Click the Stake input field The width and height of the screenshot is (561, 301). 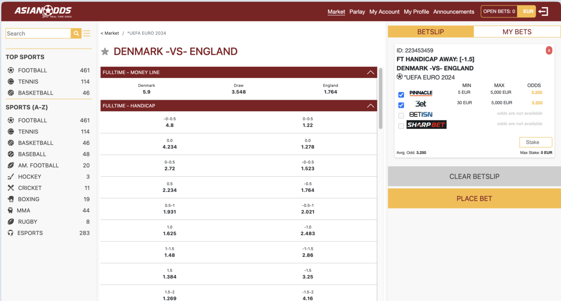point(536,142)
